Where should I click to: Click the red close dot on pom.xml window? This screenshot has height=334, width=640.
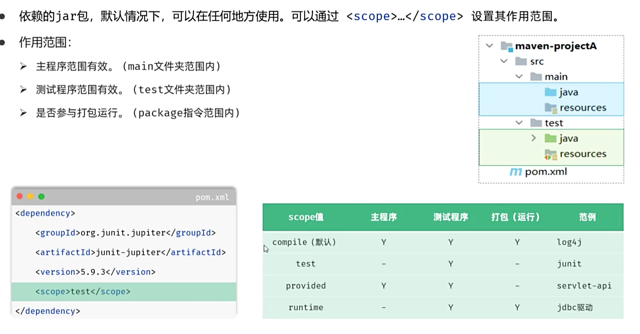click(x=20, y=196)
